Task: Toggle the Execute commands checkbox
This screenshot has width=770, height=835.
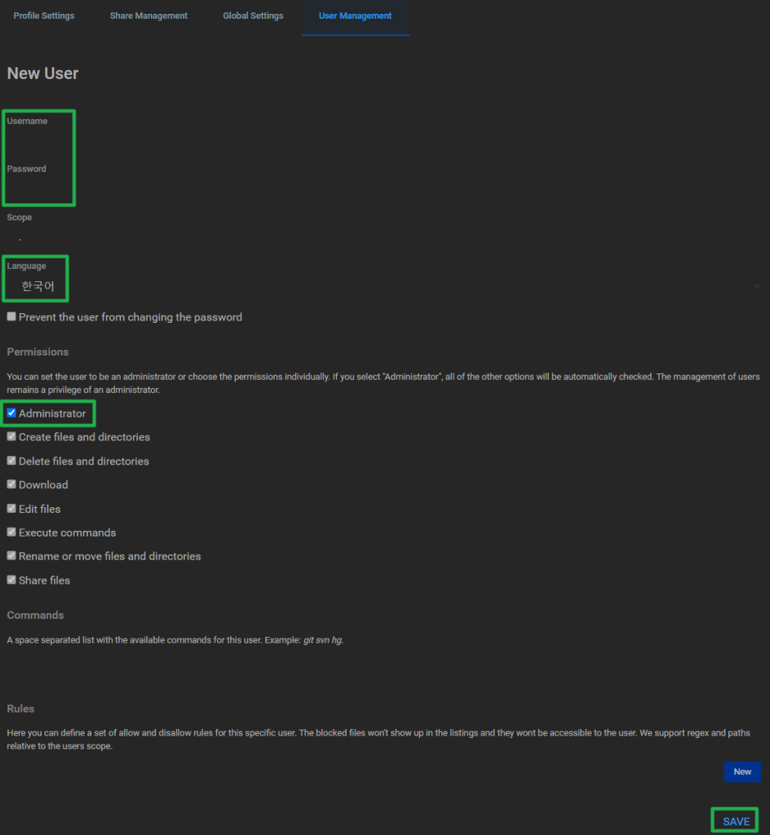Action: coord(11,532)
